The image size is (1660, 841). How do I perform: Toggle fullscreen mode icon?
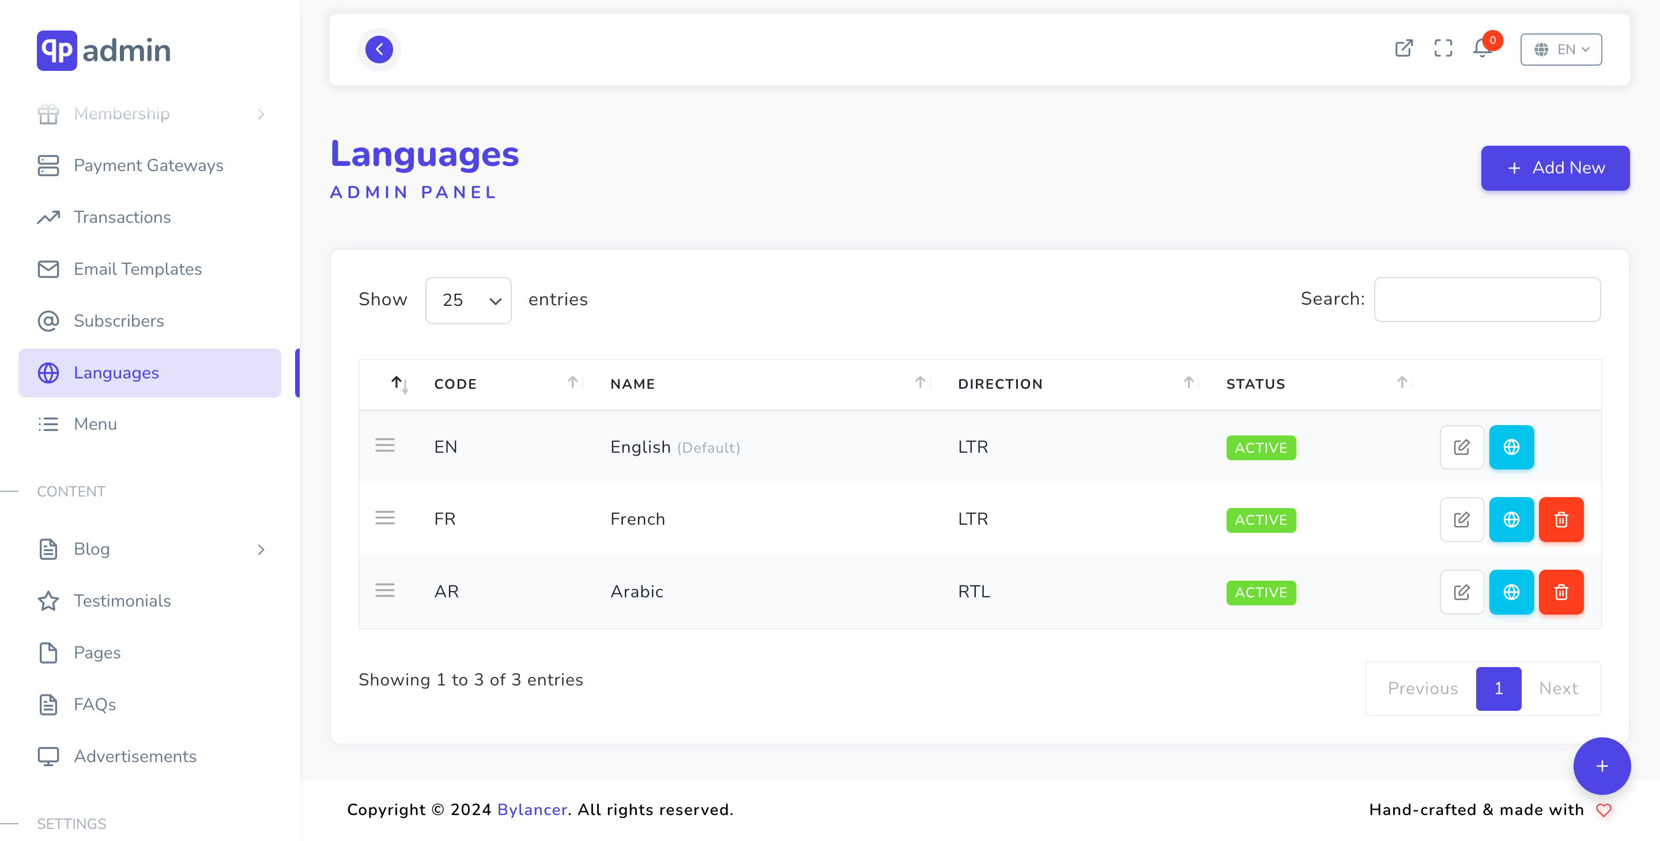coord(1443,49)
